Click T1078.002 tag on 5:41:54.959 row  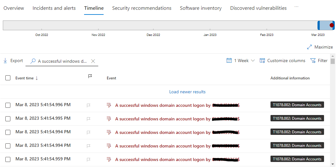[x=297, y=159]
